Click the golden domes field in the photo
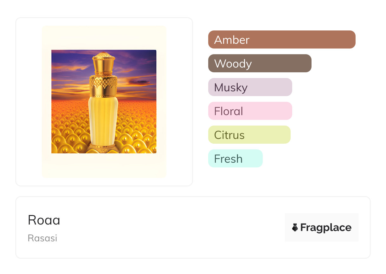 pyautogui.click(x=70, y=133)
